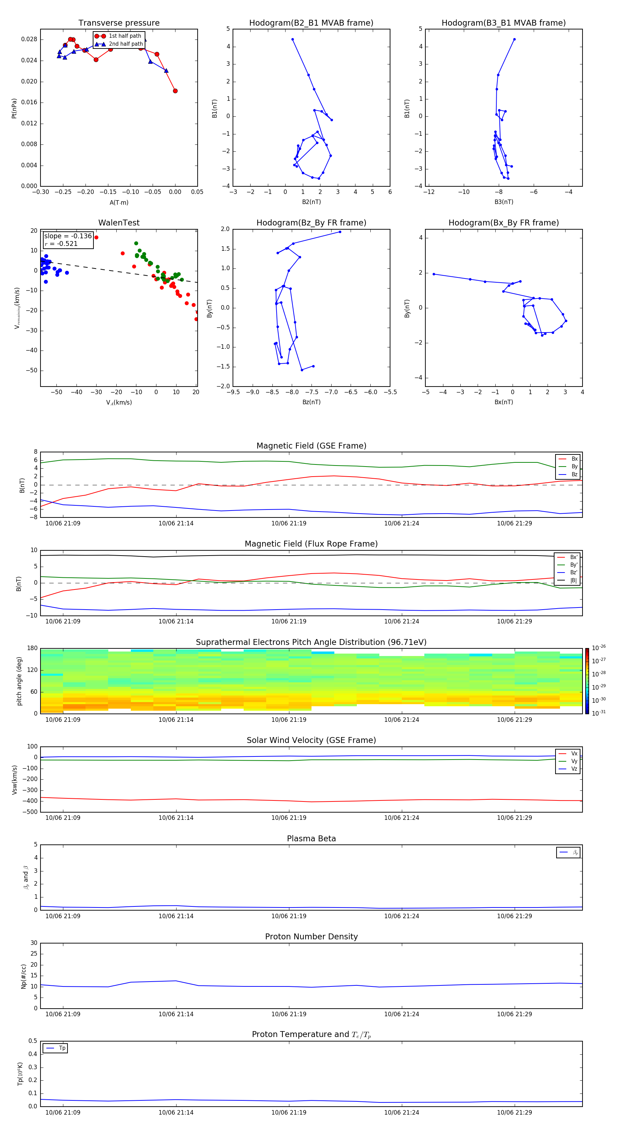
Task: Click the "Plasma Beta" plot title
Action: point(311,839)
